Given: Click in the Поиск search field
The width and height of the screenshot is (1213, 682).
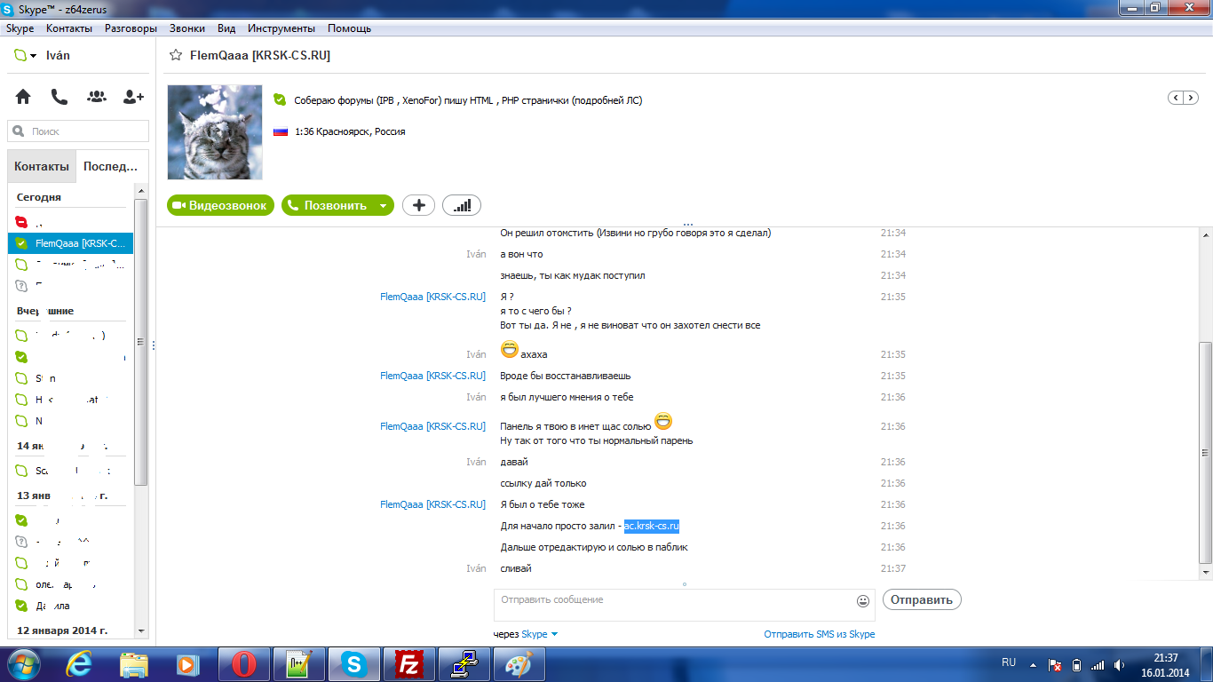Looking at the screenshot, I should coord(78,131).
